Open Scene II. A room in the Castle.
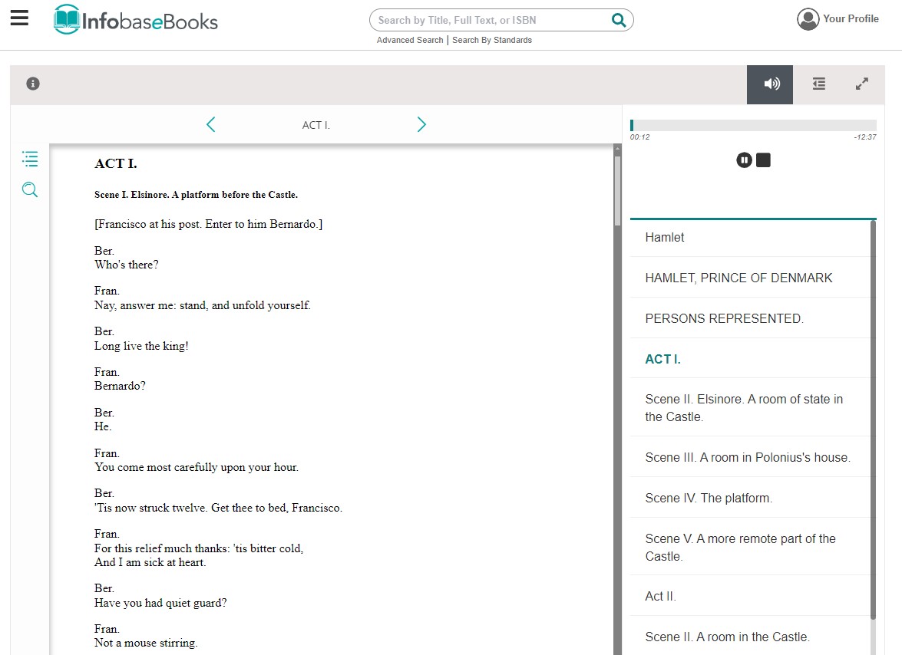Viewport: 902px width, 655px height. [750, 637]
